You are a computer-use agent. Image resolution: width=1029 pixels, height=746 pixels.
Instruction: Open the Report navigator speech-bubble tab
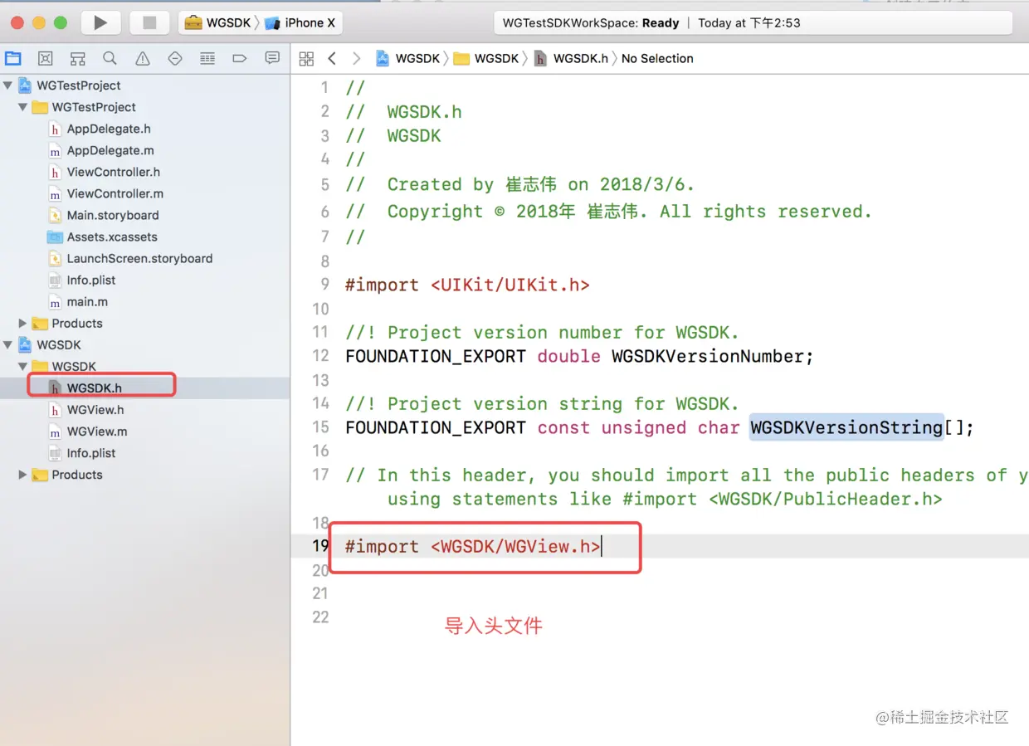tap(272, 58)
